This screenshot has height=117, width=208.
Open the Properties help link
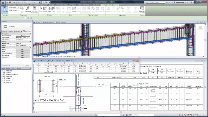pyautogui.click(x=6, y=65)
